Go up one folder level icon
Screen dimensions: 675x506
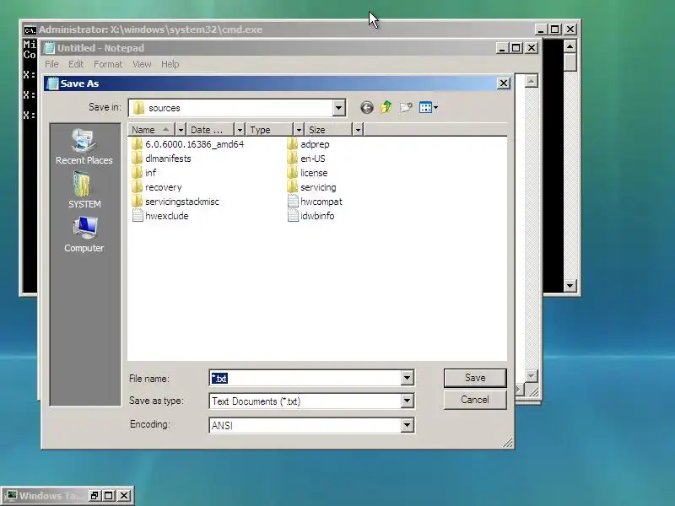pyautogui.click(x=386, y=107)
